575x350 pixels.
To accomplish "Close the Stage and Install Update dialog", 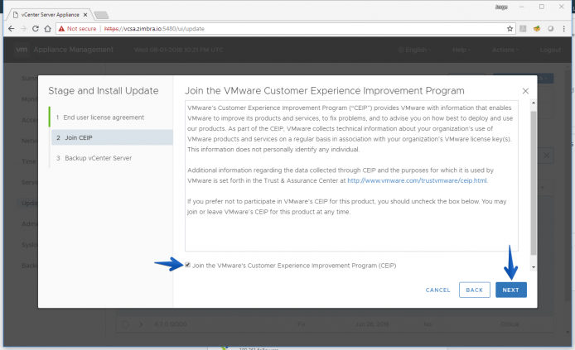I will coord(525,91).
